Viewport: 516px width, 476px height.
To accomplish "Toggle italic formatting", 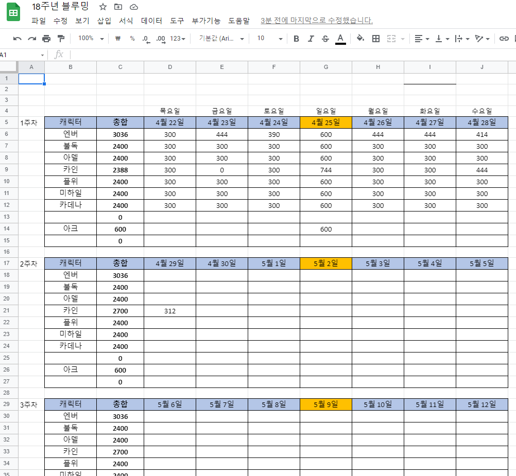I will (x=311, y=39).
